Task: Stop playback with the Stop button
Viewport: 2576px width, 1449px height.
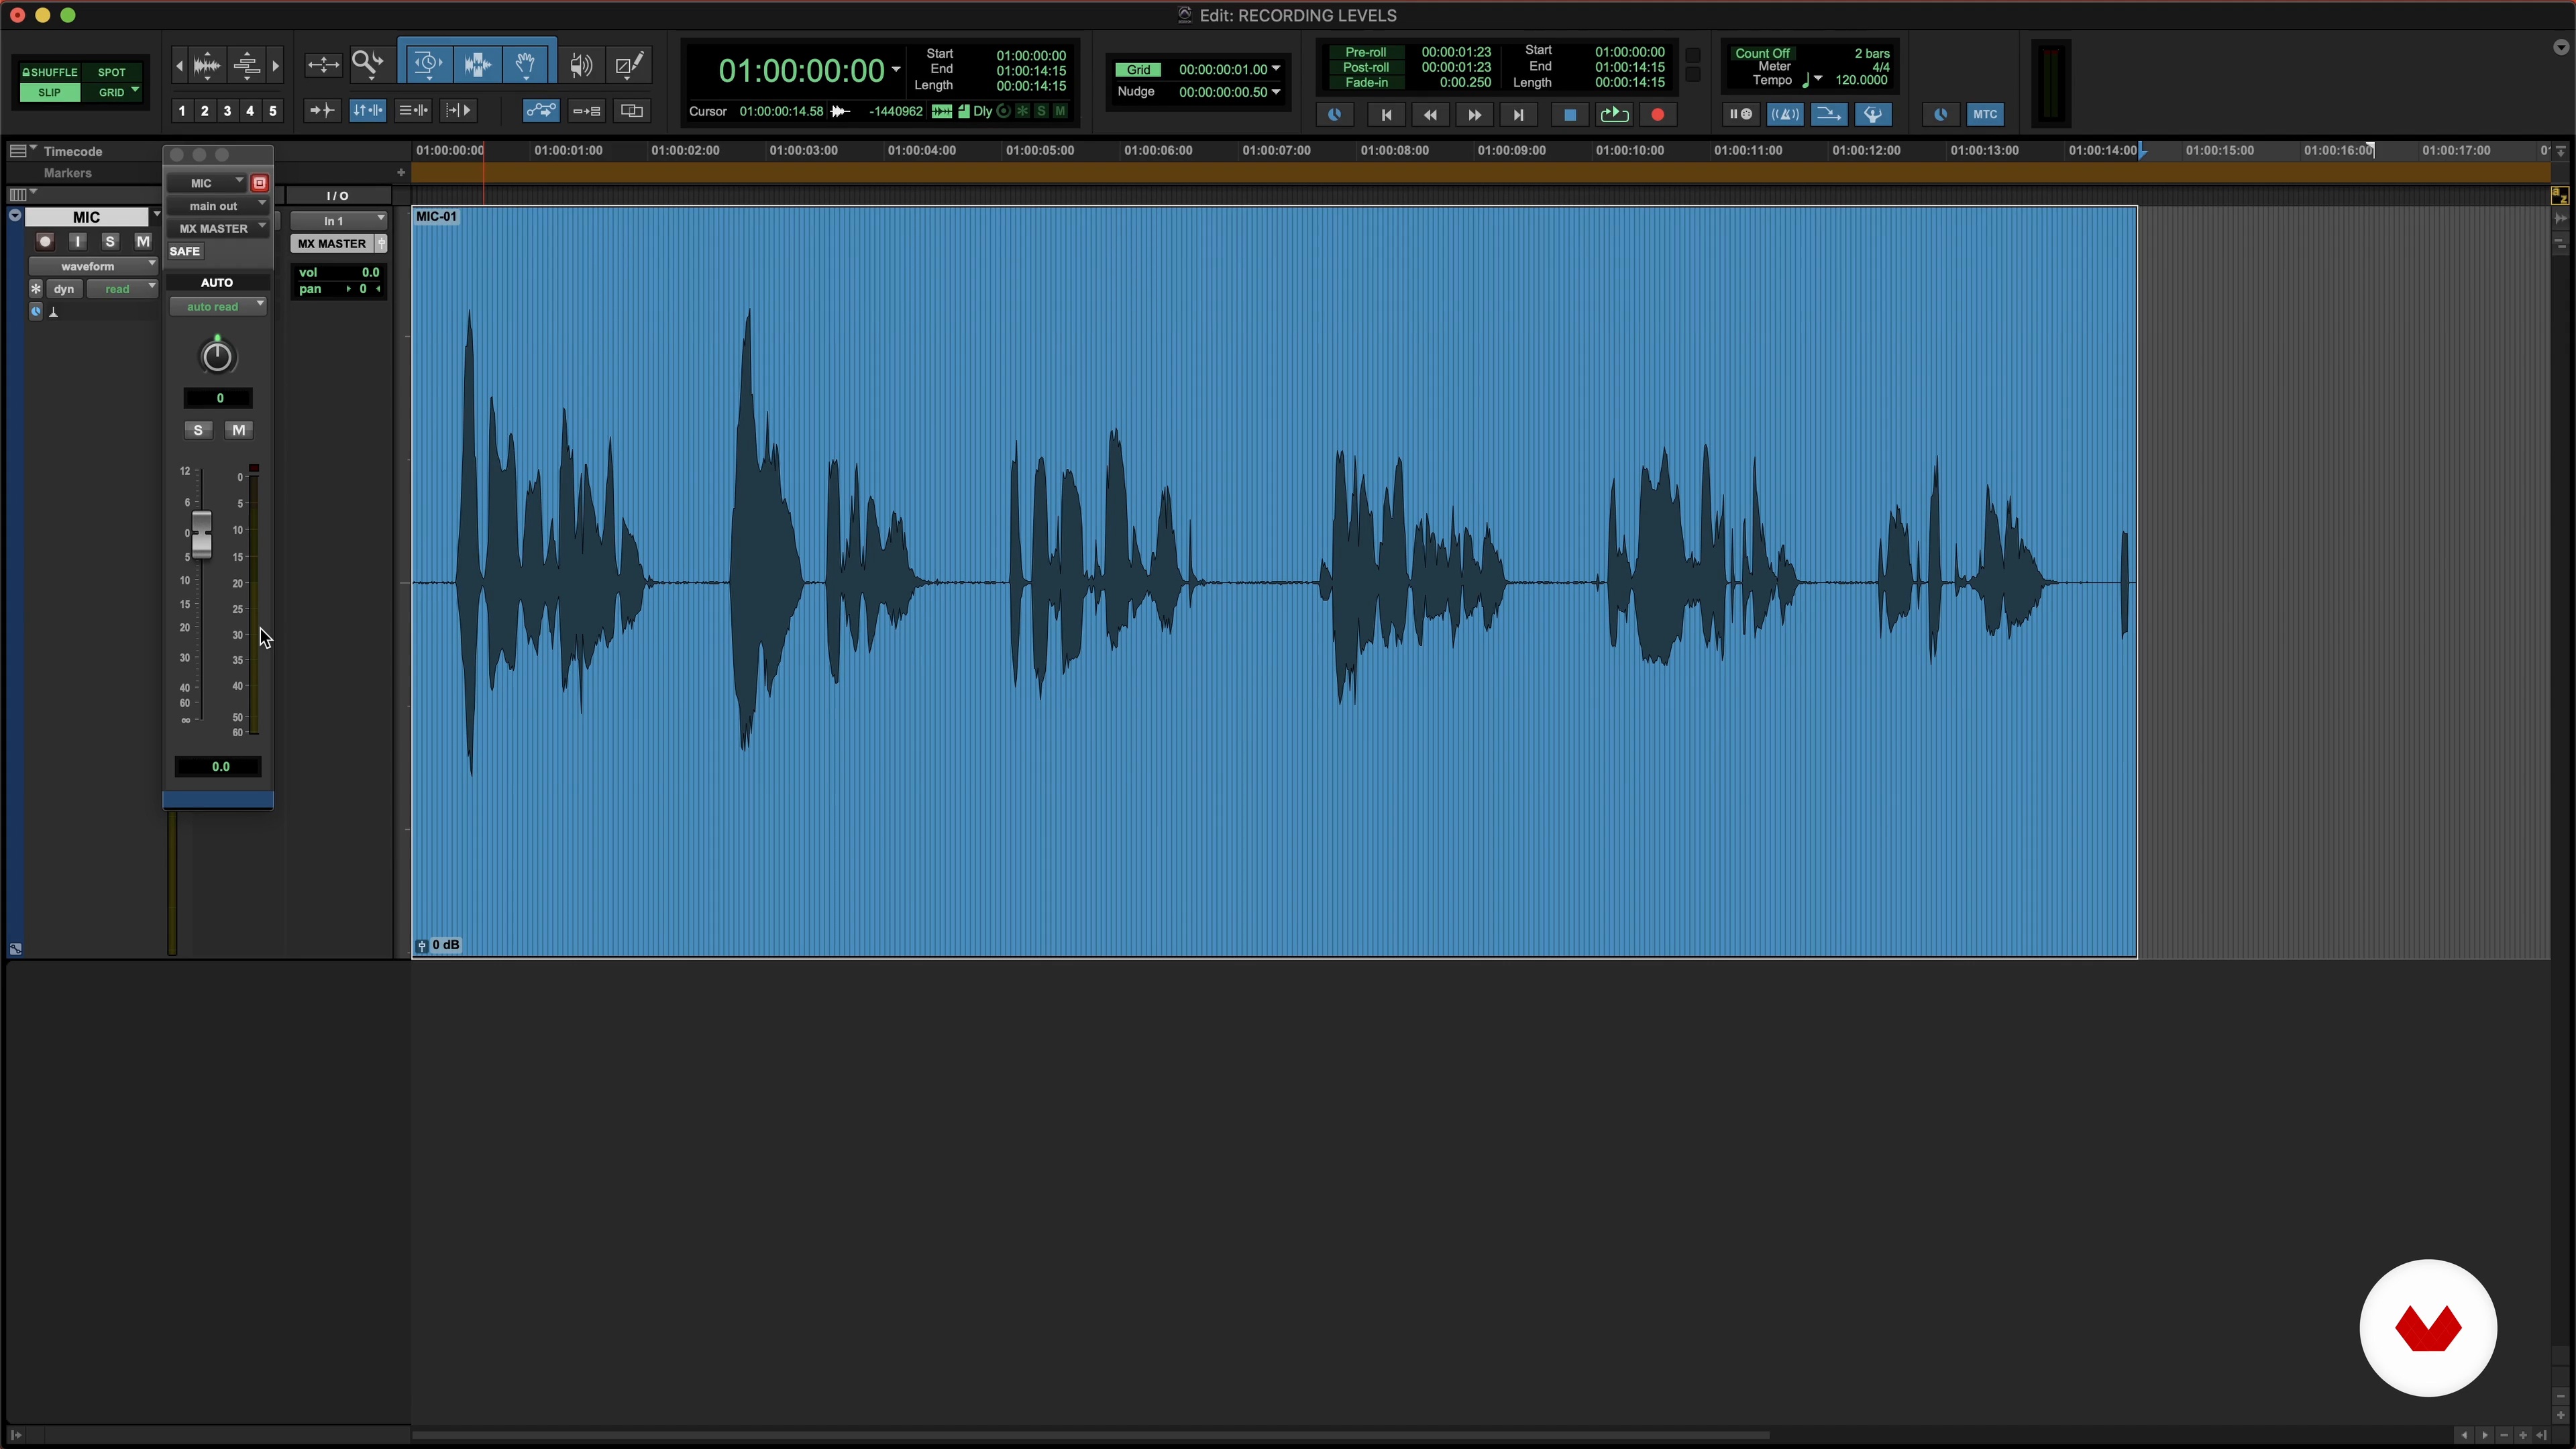Action: click(x=1570, y=115)
